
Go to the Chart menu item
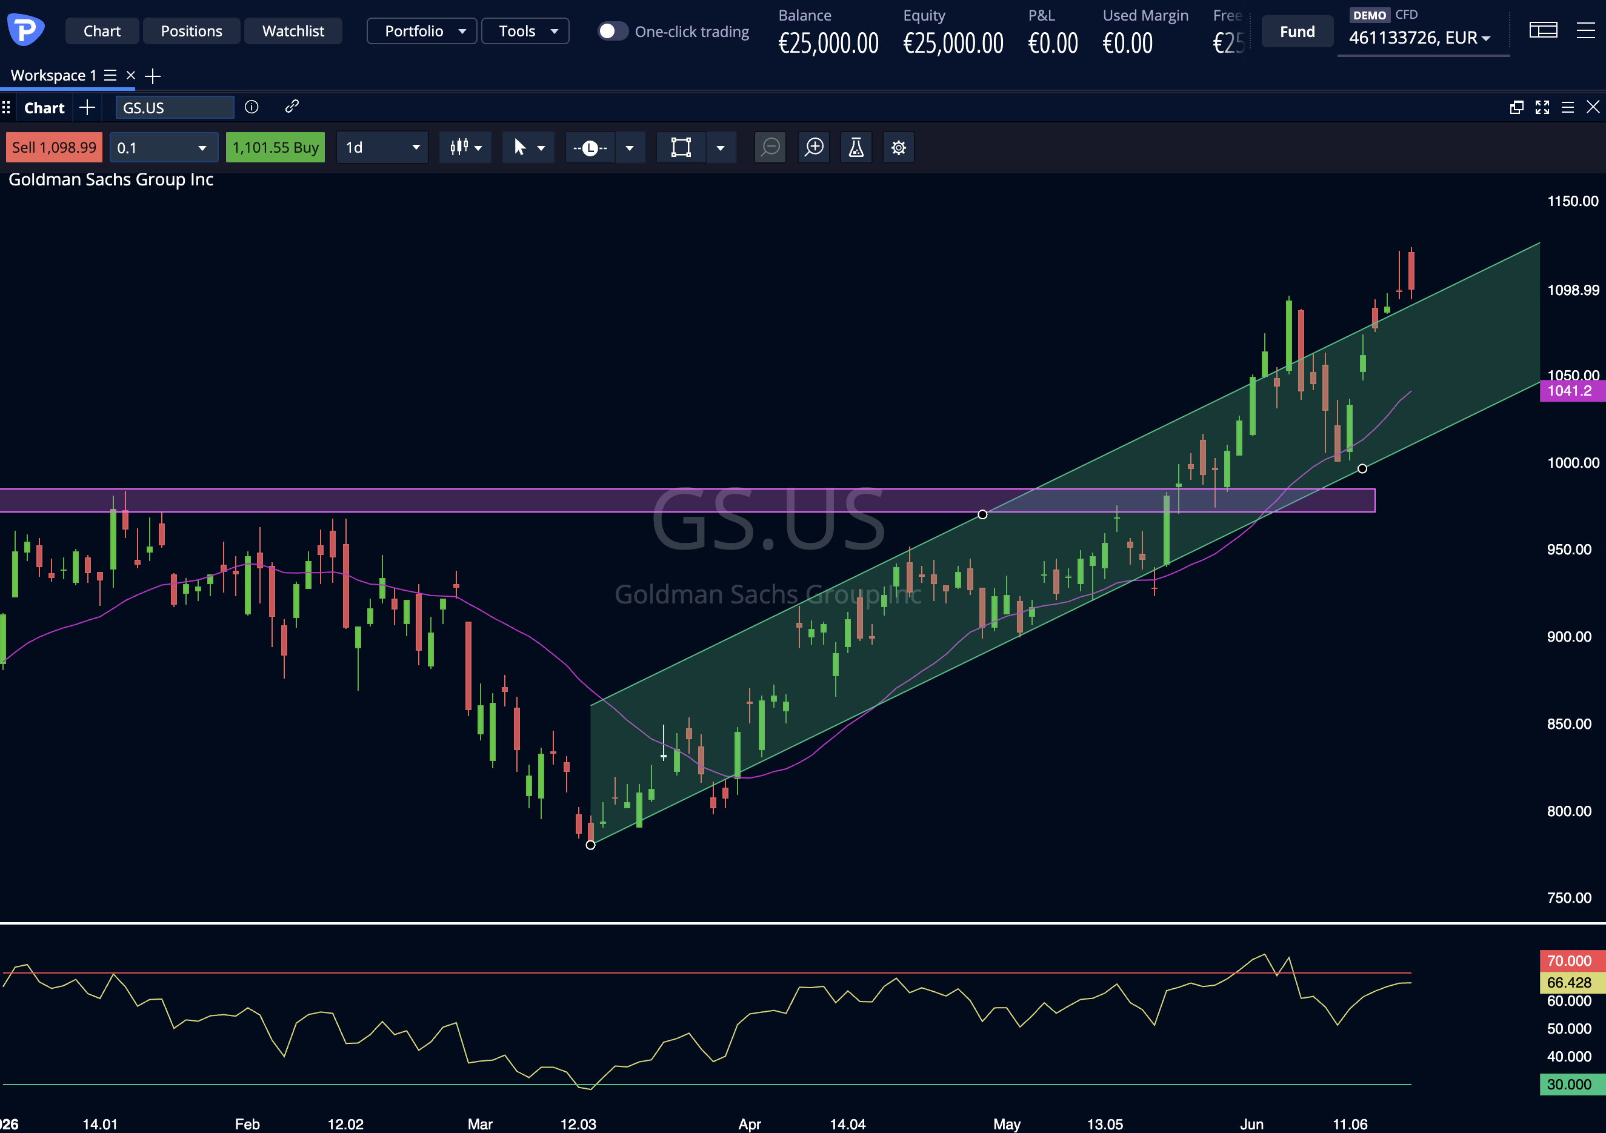pyautogui.click(x=102, y=31)
